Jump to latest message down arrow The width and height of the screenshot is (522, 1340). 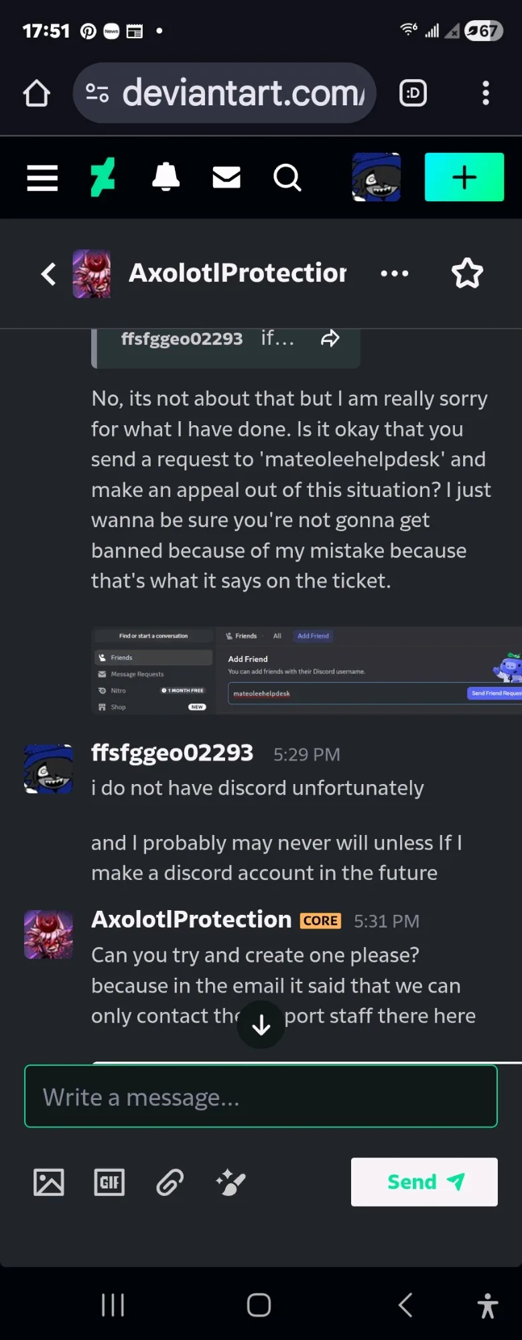point(261,1024)
